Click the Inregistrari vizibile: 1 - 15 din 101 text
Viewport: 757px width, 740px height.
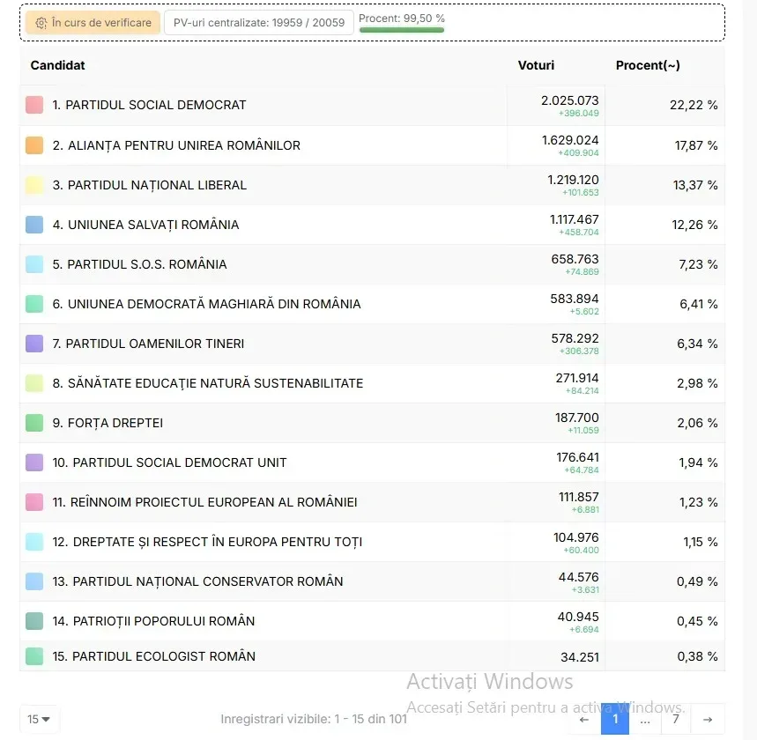[314, 719]
